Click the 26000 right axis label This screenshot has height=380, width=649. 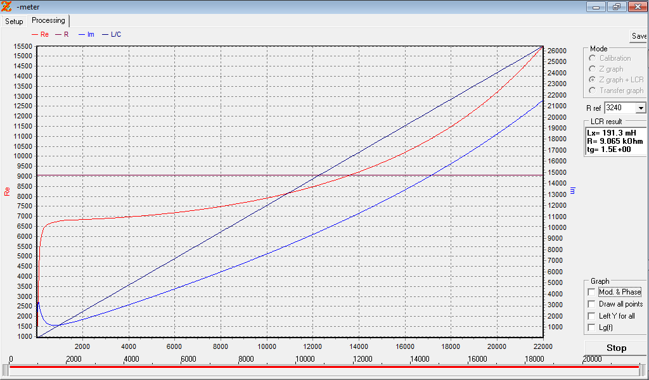(x=556, y=51)
